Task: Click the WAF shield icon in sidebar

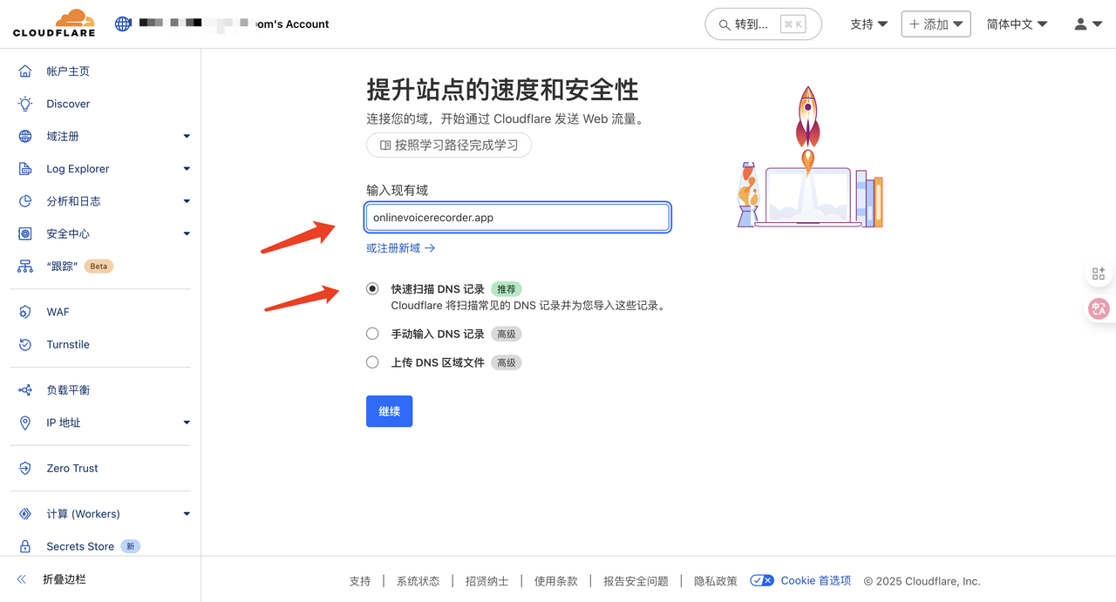Action: pos(25,312)
